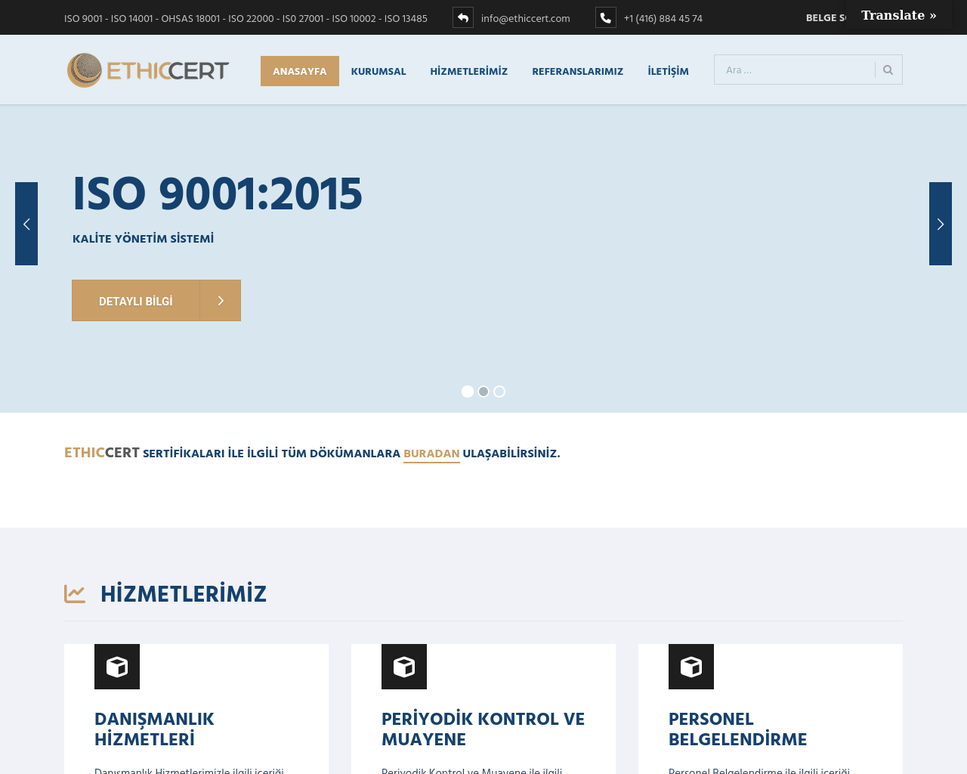Click the cube icon above Danışmanlık Hizmetleri
The width and height of the screenshot is (967, 774).
[x=117, y=667]
